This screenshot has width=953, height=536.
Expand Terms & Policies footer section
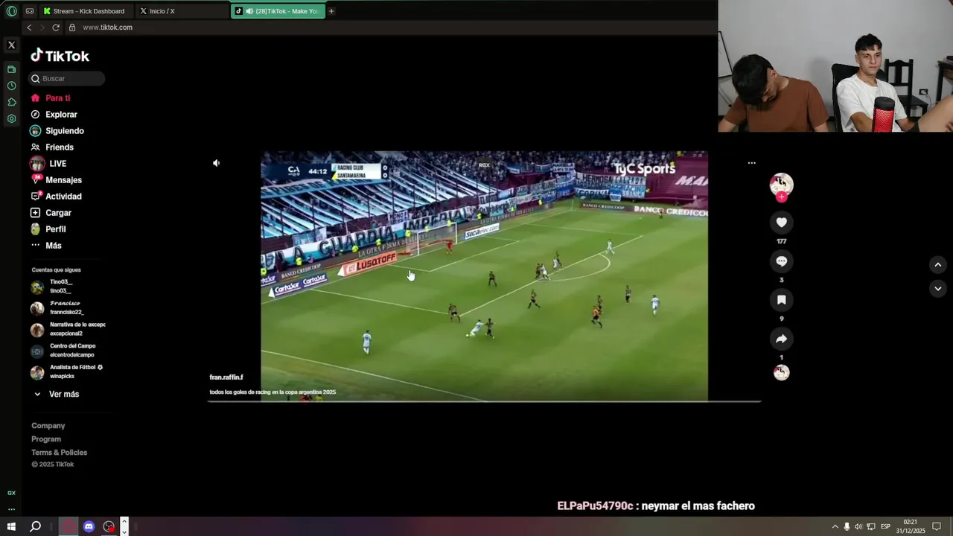pyautogui.click(x=60, y=453)
